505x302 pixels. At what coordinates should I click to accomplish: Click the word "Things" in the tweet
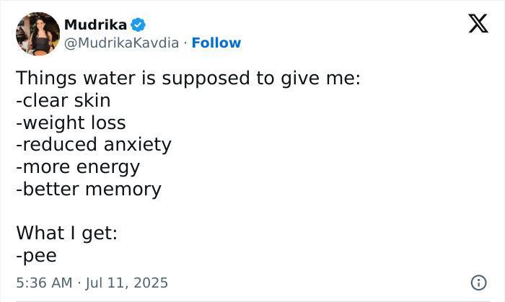point(45,78)
